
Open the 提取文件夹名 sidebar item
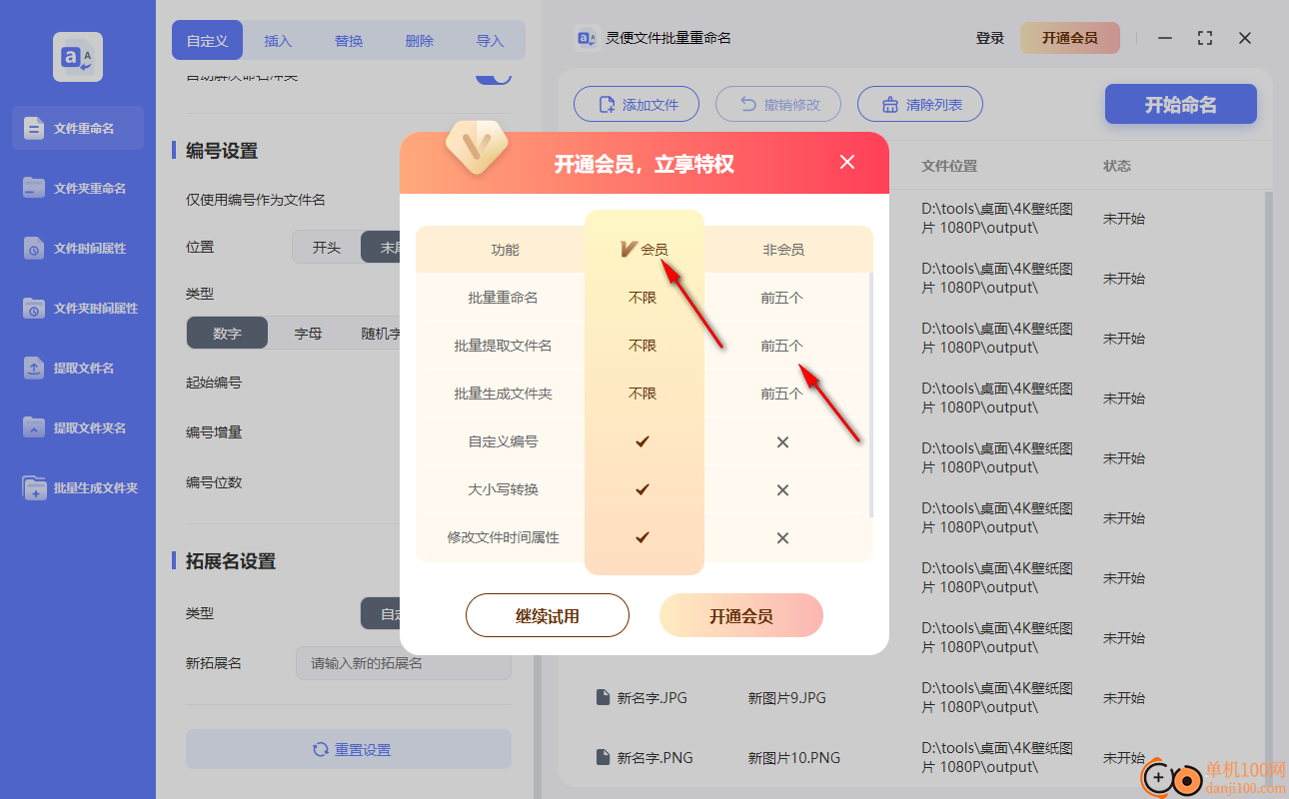pyautogui.click(x=78, y=427)
